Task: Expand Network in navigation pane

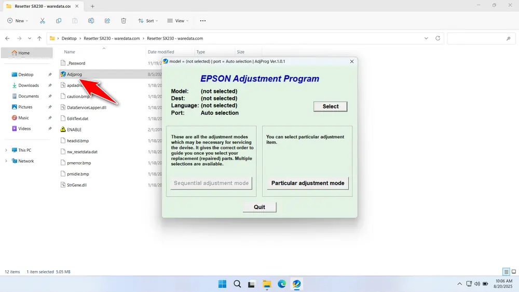Action: [x=6, y=161]
